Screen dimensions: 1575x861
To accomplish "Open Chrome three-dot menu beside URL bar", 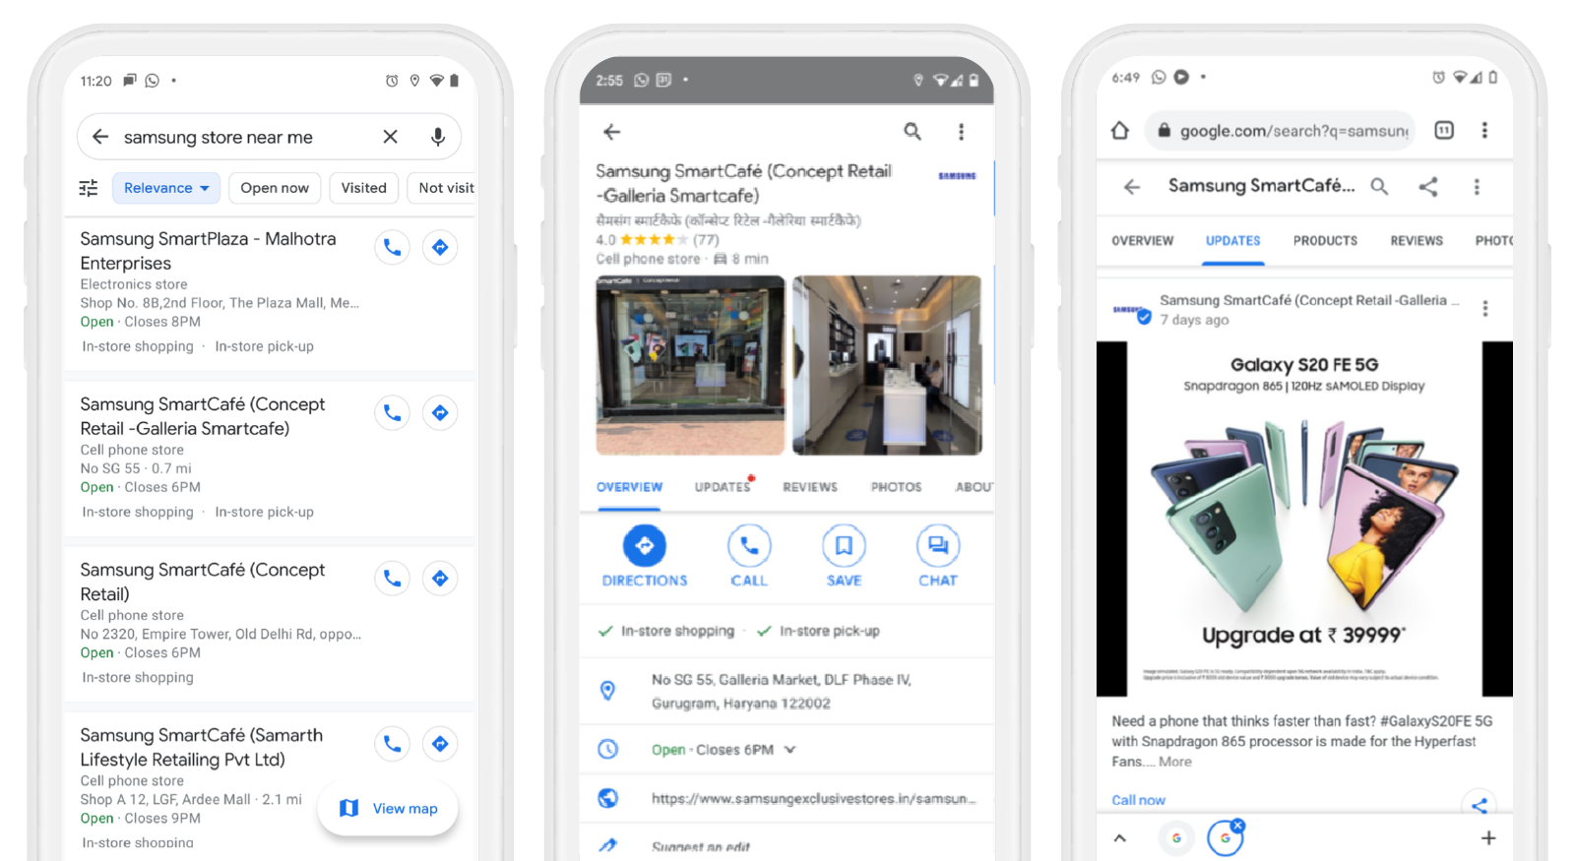I will click(1484, 130).
